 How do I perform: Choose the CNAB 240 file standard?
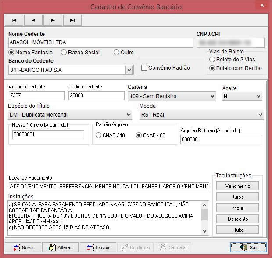click(98, 135)
